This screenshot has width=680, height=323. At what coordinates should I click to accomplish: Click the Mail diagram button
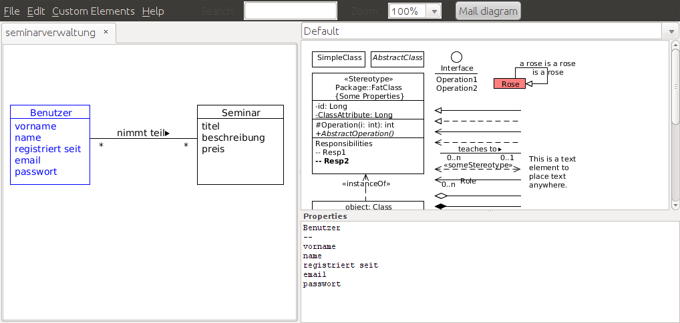pyautogui.click(x=488, y=11)
